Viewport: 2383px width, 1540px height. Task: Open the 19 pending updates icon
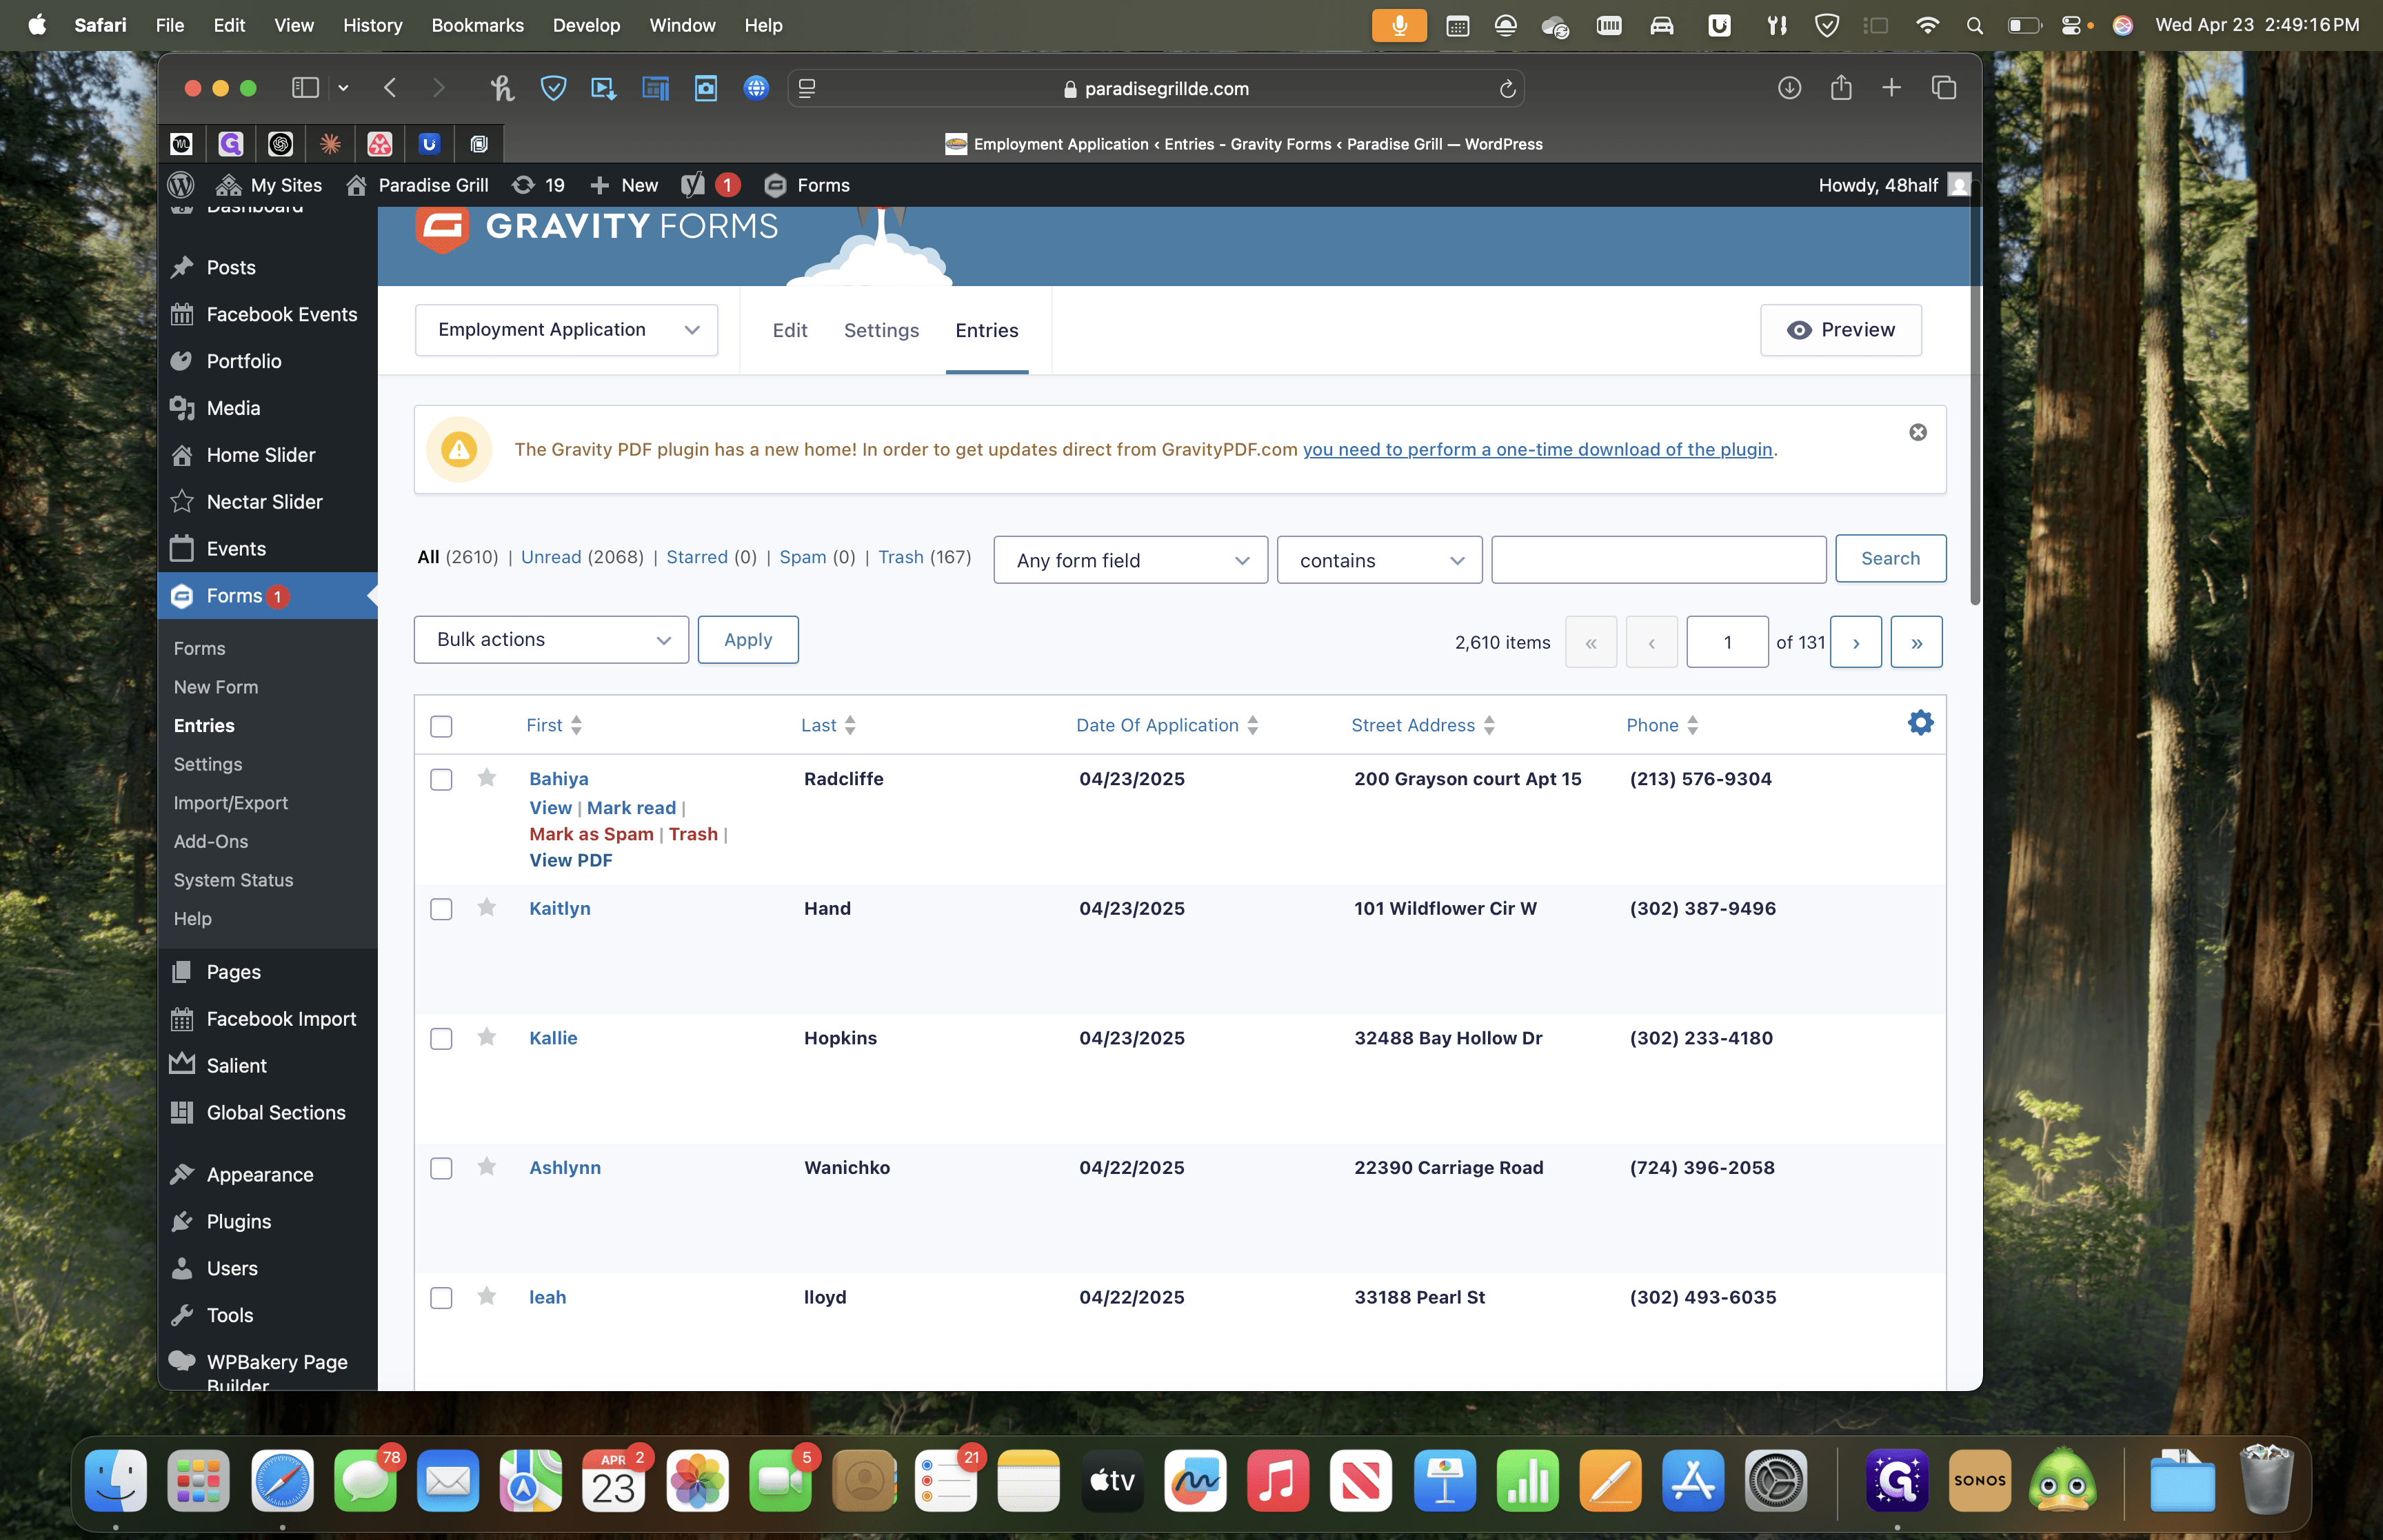tap(538, 185)
